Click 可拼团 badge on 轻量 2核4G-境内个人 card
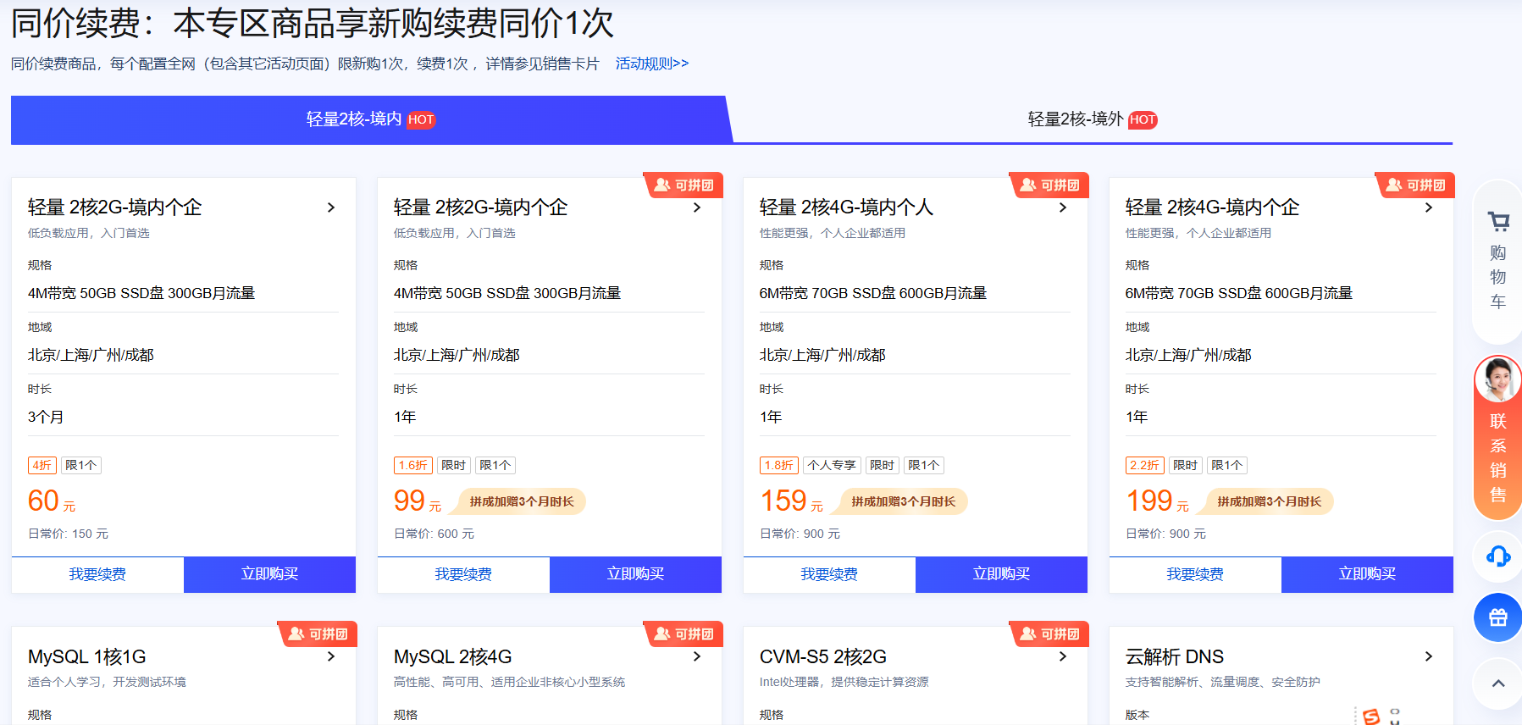The width and height of the screenshot is (1522, 725). pos(1050,185)
